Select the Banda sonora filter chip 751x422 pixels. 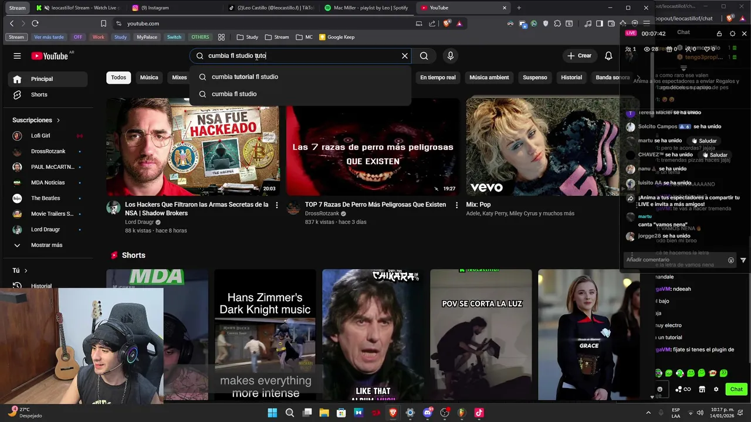(613, 77)
